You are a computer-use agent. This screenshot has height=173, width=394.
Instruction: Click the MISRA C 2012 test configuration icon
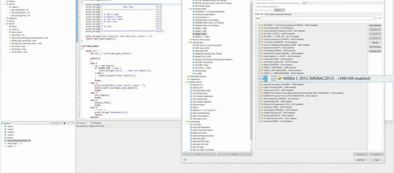tap(194, 34)
